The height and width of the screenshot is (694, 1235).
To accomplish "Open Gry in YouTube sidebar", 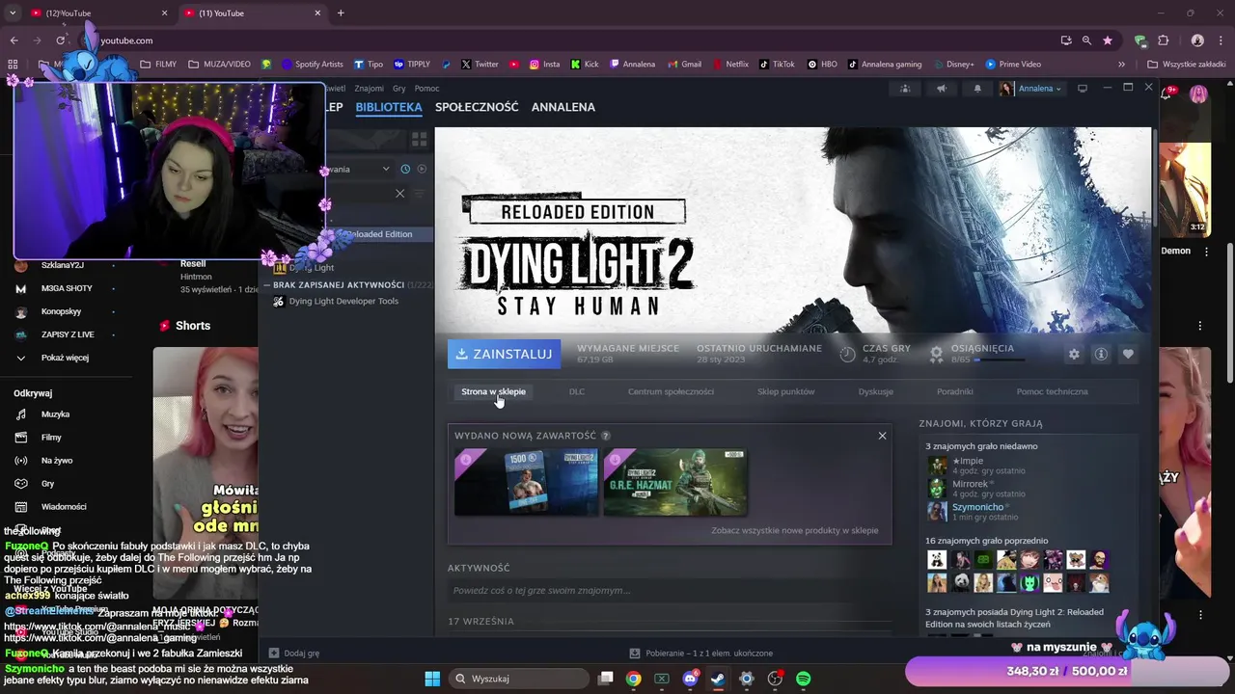I will pos(47,484).
